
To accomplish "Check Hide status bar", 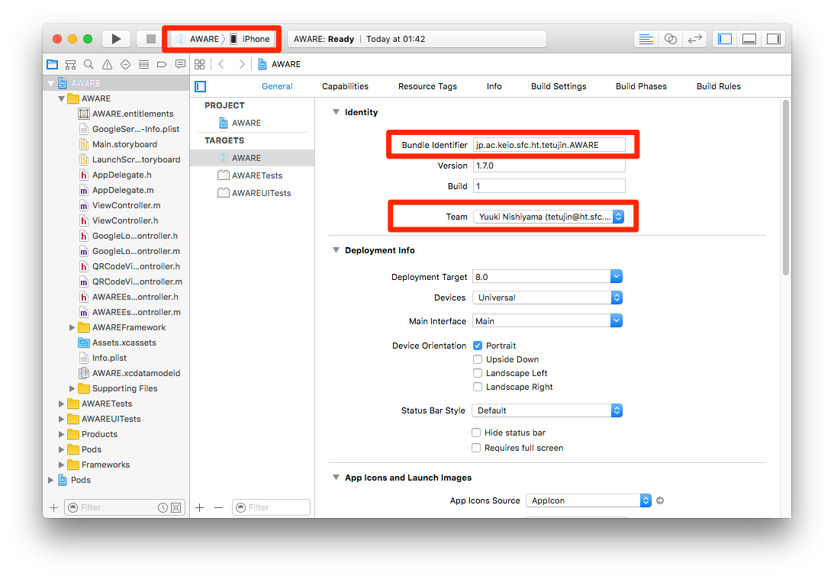I will [x=476, y=433].
